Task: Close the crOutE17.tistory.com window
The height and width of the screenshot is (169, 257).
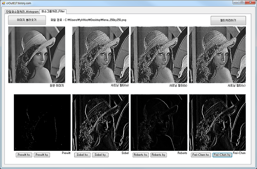Action: (250, 2)
